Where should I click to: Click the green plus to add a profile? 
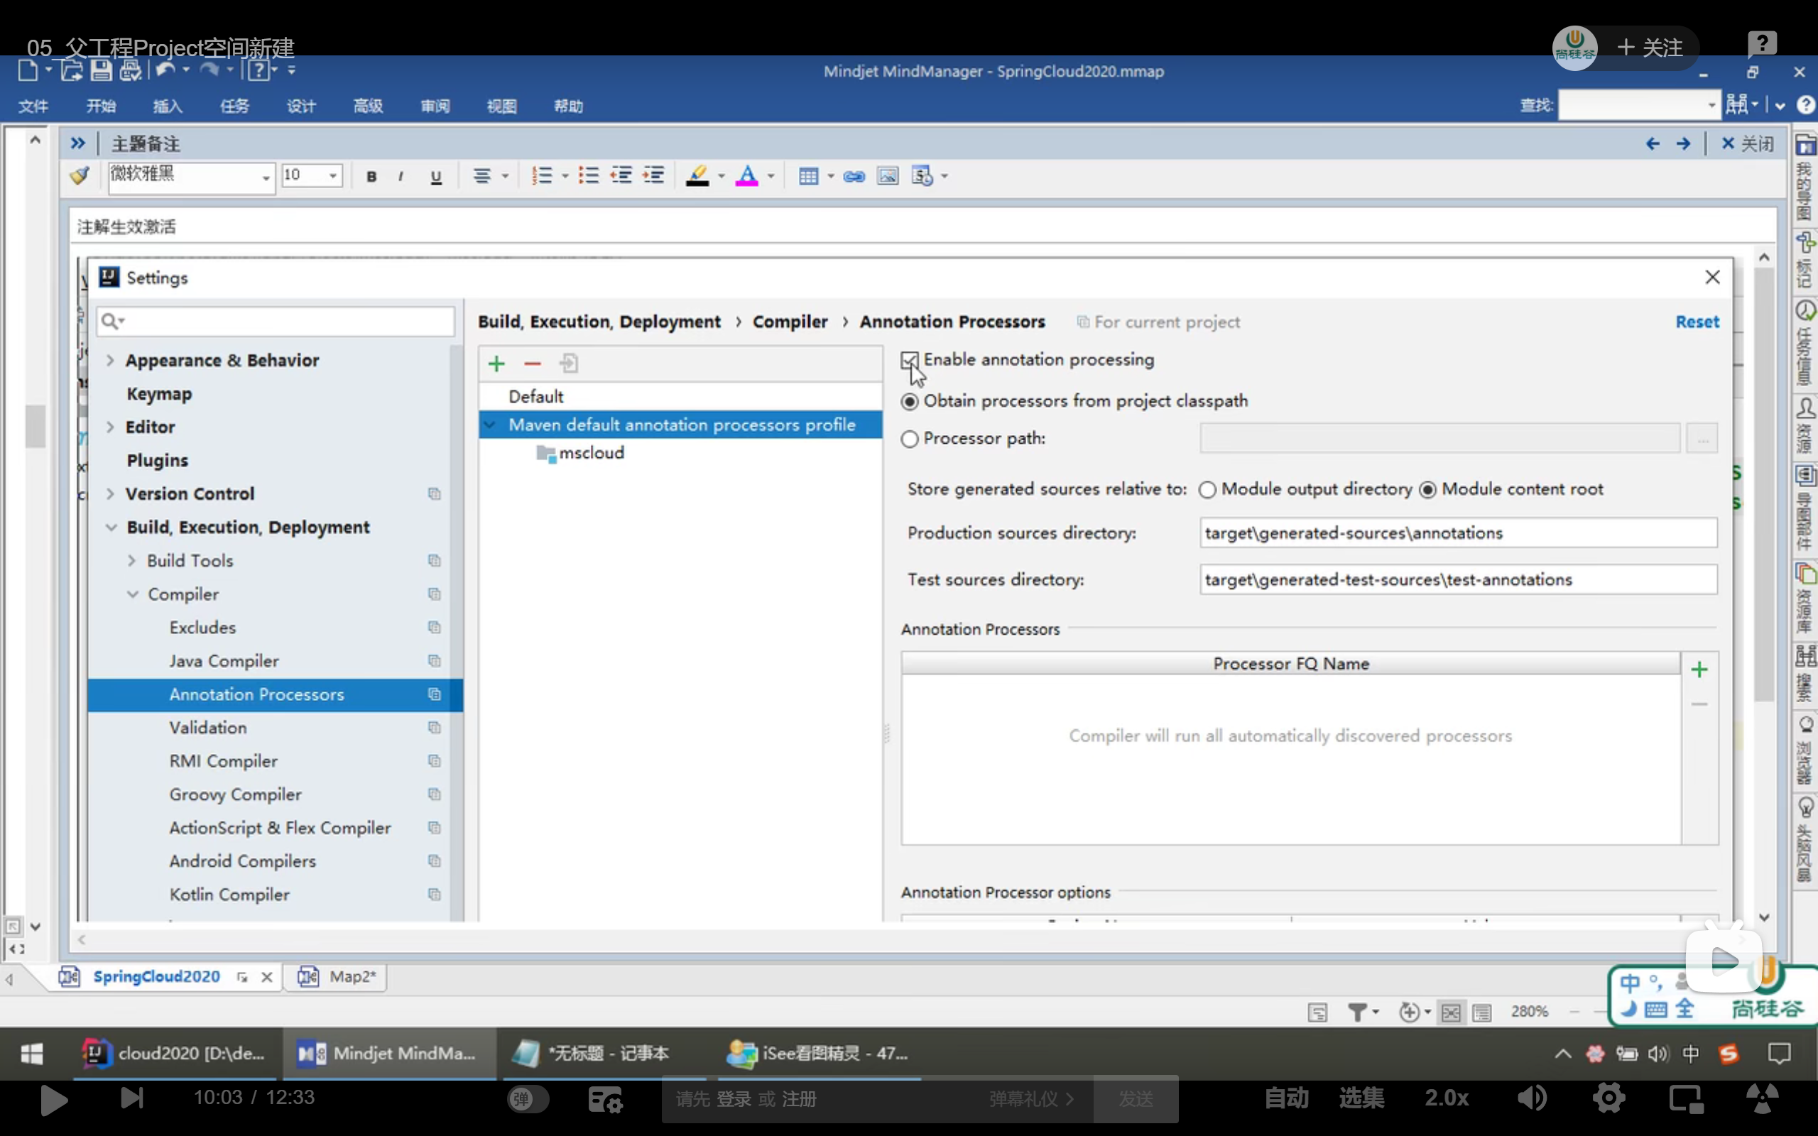[x=496, y=364]
